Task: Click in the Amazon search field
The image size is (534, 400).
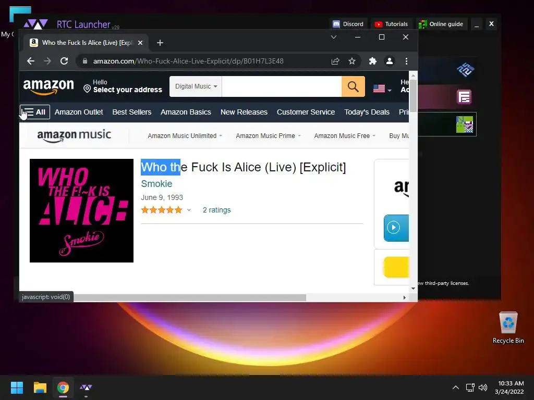Action: 282,86
